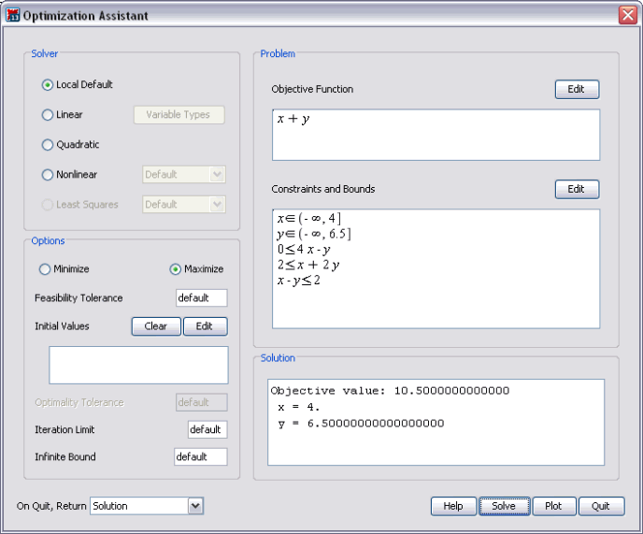Select the Quadratic solver radio button
The width and height of the screenshot is (643, 534).
pos(48,145)
